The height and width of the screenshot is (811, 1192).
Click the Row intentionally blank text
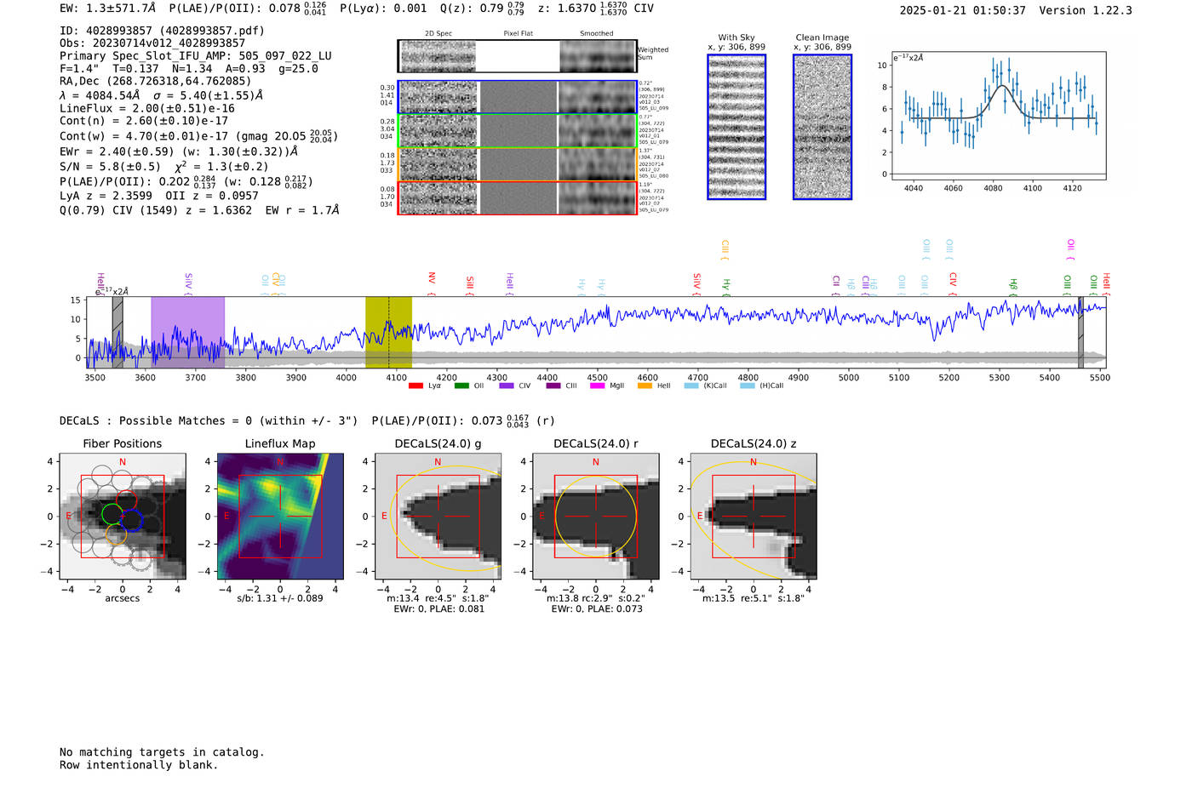pos(139,765)
